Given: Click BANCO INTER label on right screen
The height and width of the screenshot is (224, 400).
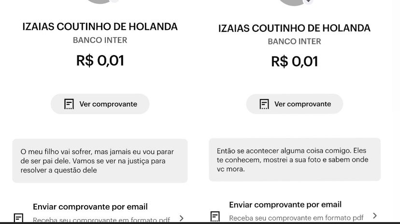Looking at the screenshot, I should tap(294, 42).
